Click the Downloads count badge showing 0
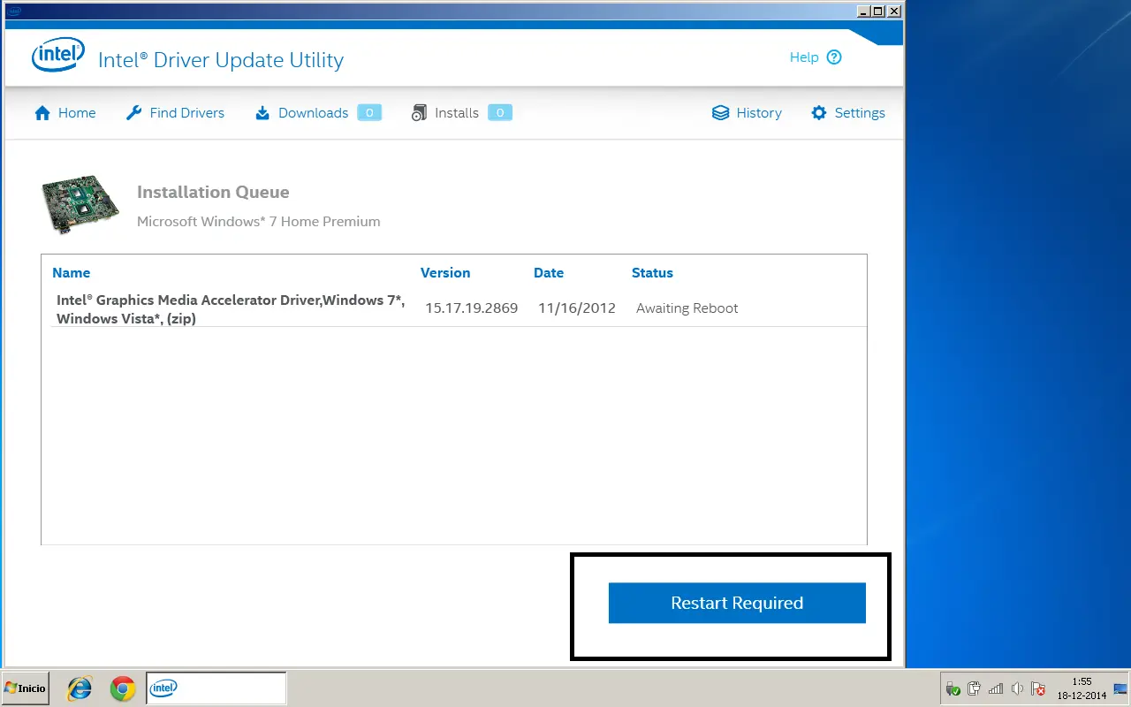Screen dimensions: 1131x707 click(369, 113)
